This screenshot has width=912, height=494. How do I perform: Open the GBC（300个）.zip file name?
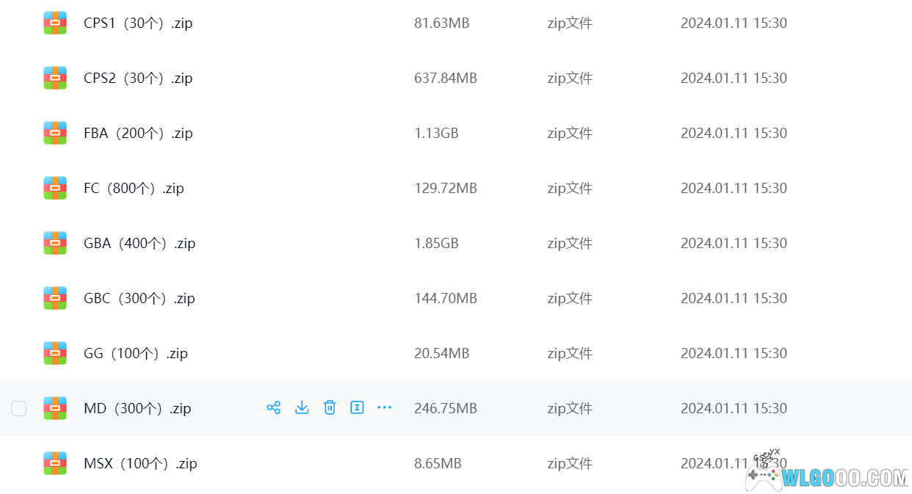click(x=140, y=298)
